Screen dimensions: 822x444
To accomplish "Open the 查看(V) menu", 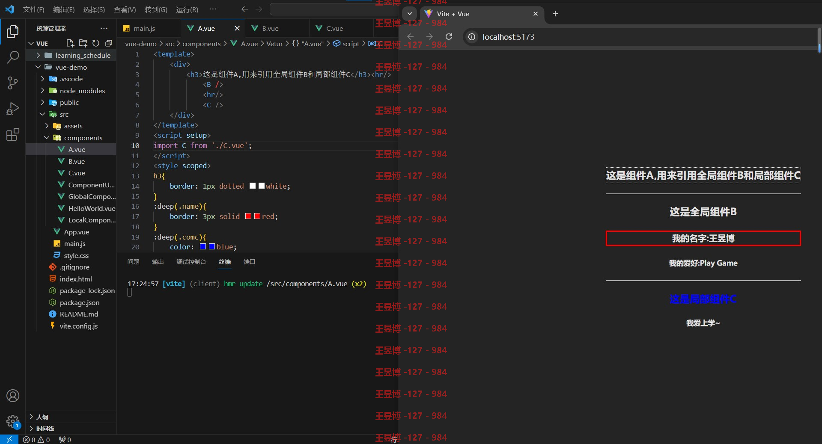I will (125, 9).
